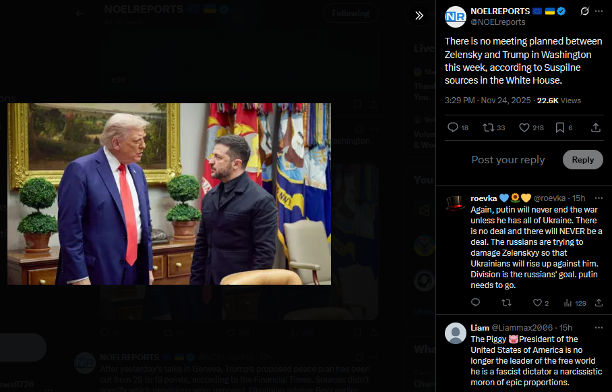Like the post showing 218 likes
This screenshot has height=392, width=612.
531,128
